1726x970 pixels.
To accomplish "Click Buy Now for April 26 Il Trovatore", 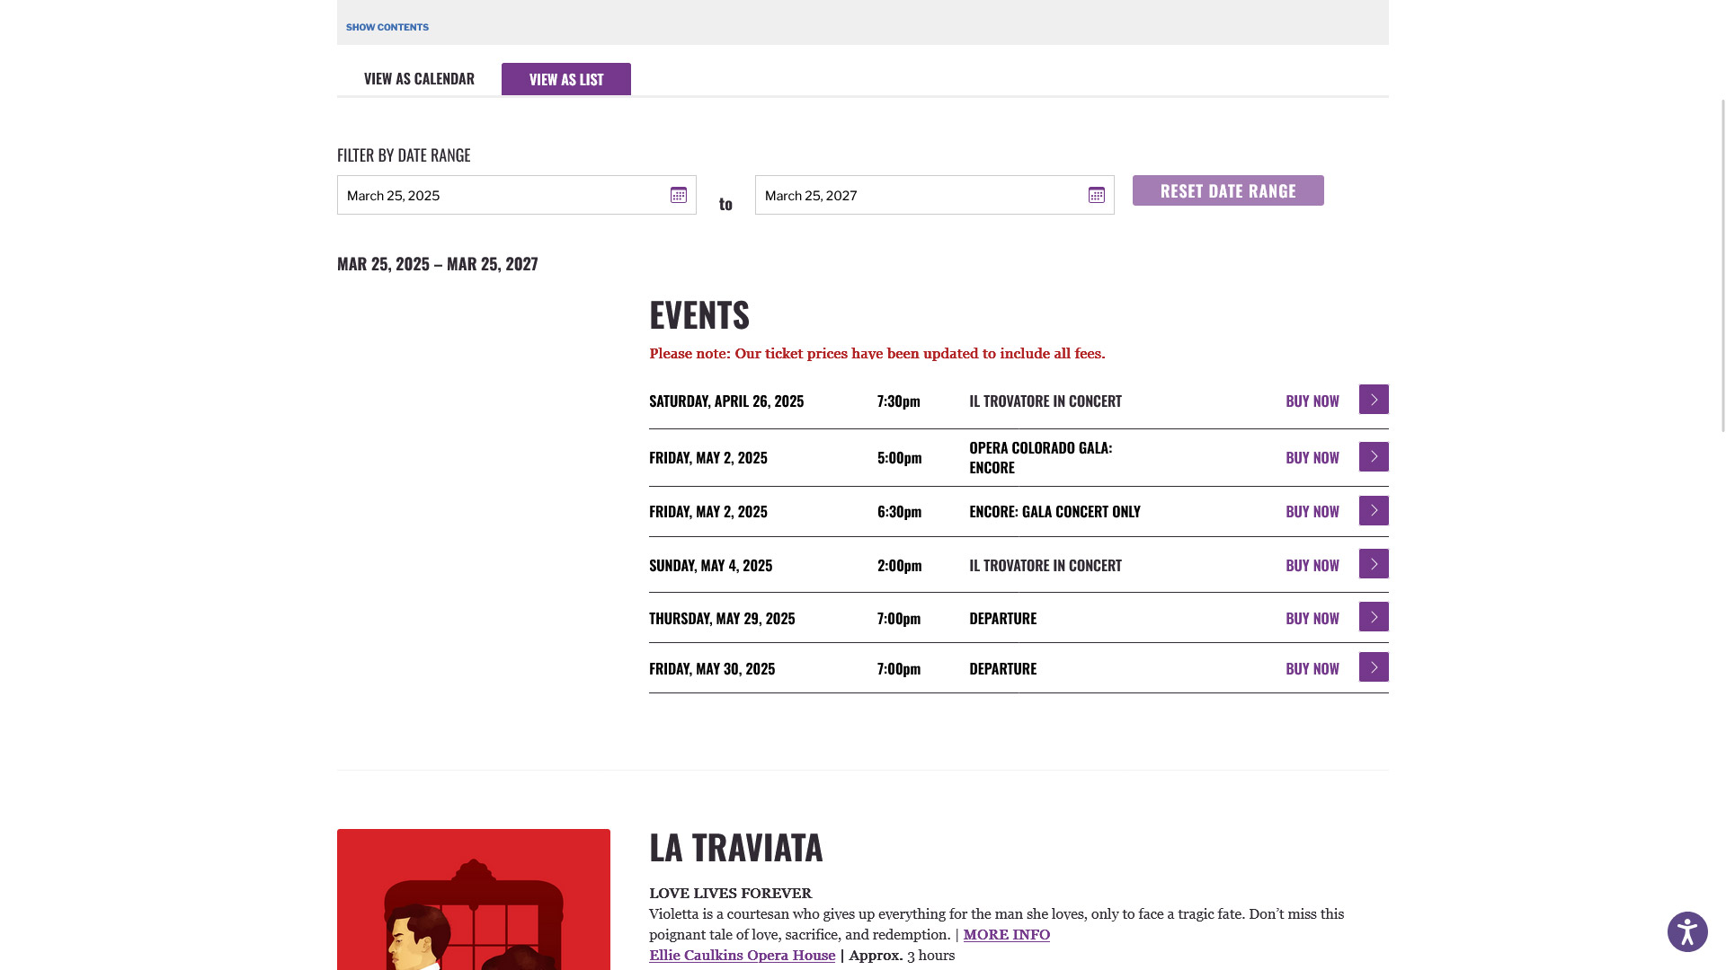I will click(1312, 401).
